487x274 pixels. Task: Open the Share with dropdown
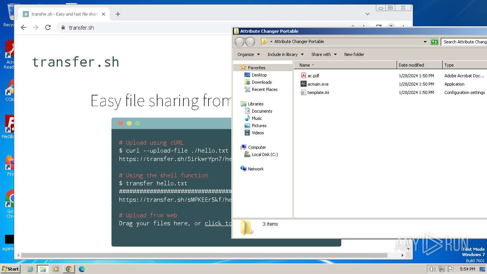click(x=324, y=54)
